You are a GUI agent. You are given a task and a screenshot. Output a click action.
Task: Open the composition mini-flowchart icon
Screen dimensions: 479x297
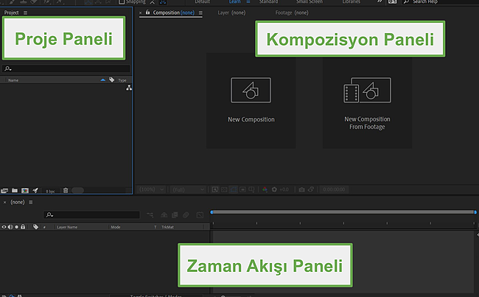click(x=150, y=215)
